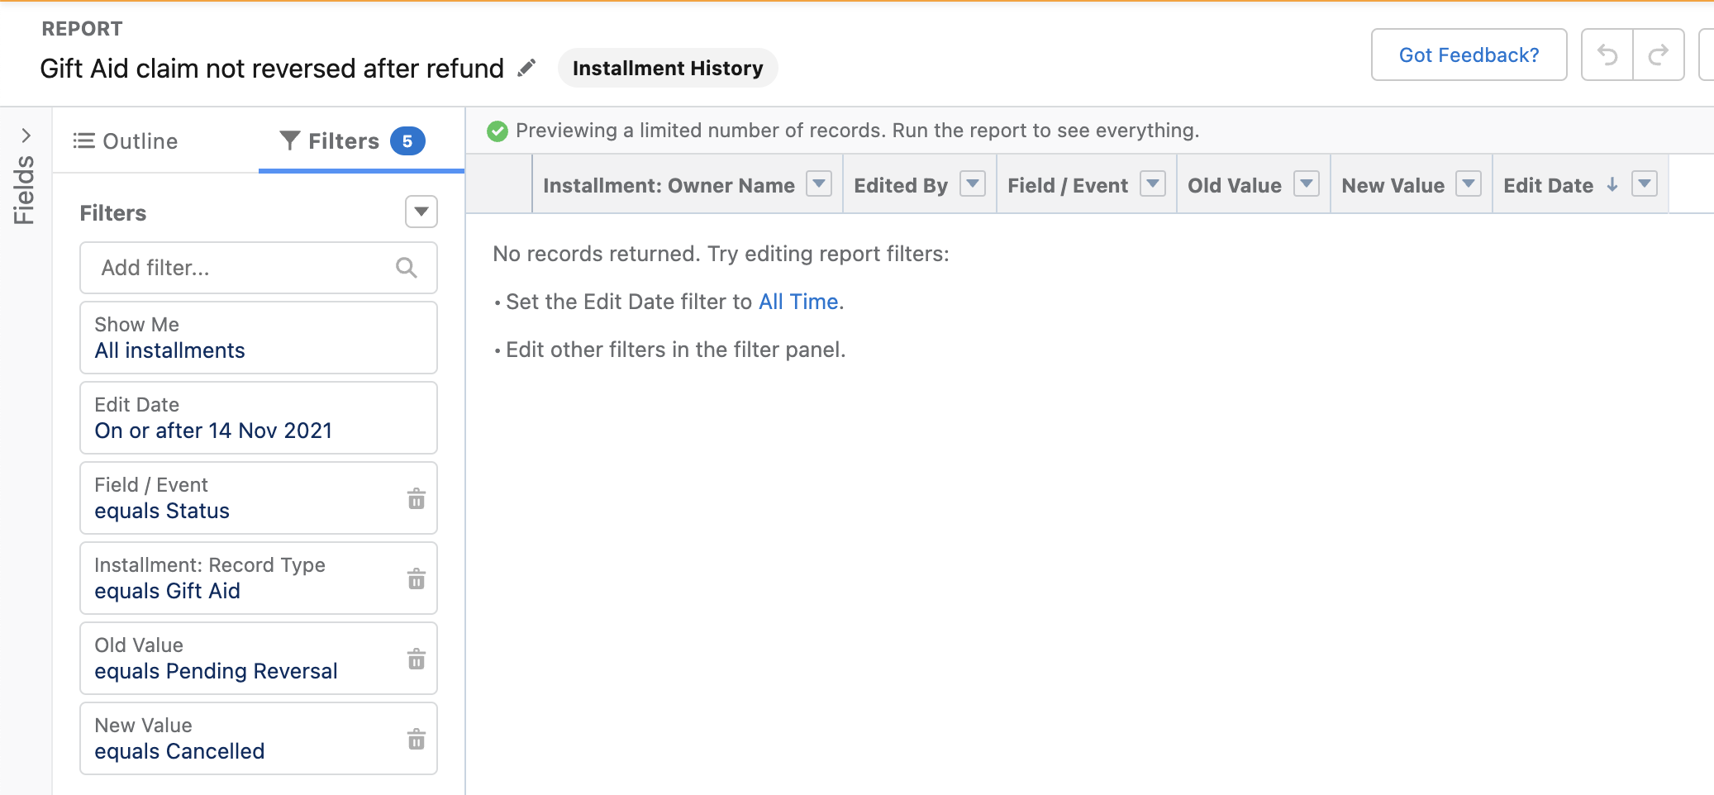Set the Edit Date filter to All Time
The image size is (1714, 795).
point(797,302)
